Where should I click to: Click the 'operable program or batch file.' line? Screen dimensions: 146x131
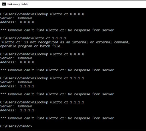click(x=31, y=46)
